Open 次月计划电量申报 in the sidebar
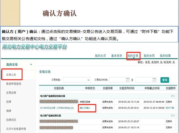 16,129
